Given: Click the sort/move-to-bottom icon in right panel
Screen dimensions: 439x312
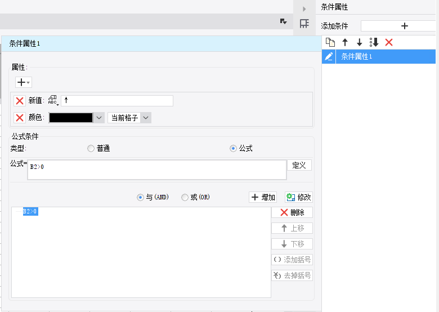Looking at the screenshot, I should (x=374, y=42).
